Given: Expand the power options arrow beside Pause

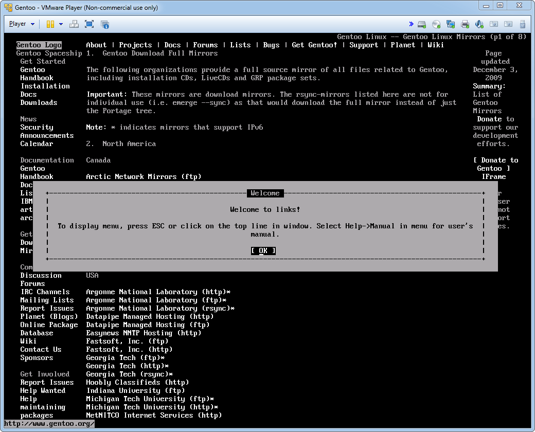Looking at the screenshot, I should pyautogui.click(x=61, y=24).
